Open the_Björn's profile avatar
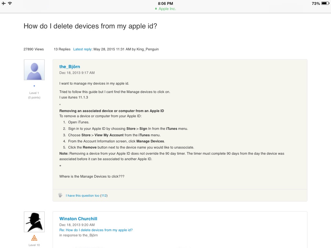This screenshot has width=331, height=248. (x=34, y=70)
